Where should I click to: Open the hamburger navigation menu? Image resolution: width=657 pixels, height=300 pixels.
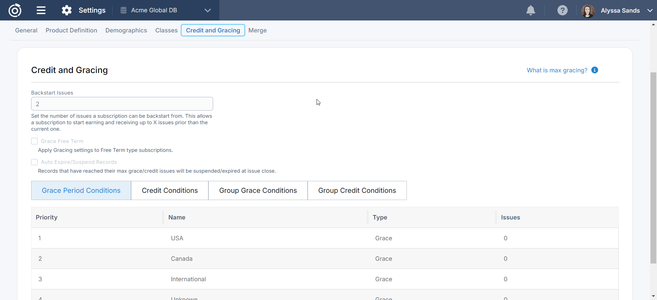click(x=41, y=10)
